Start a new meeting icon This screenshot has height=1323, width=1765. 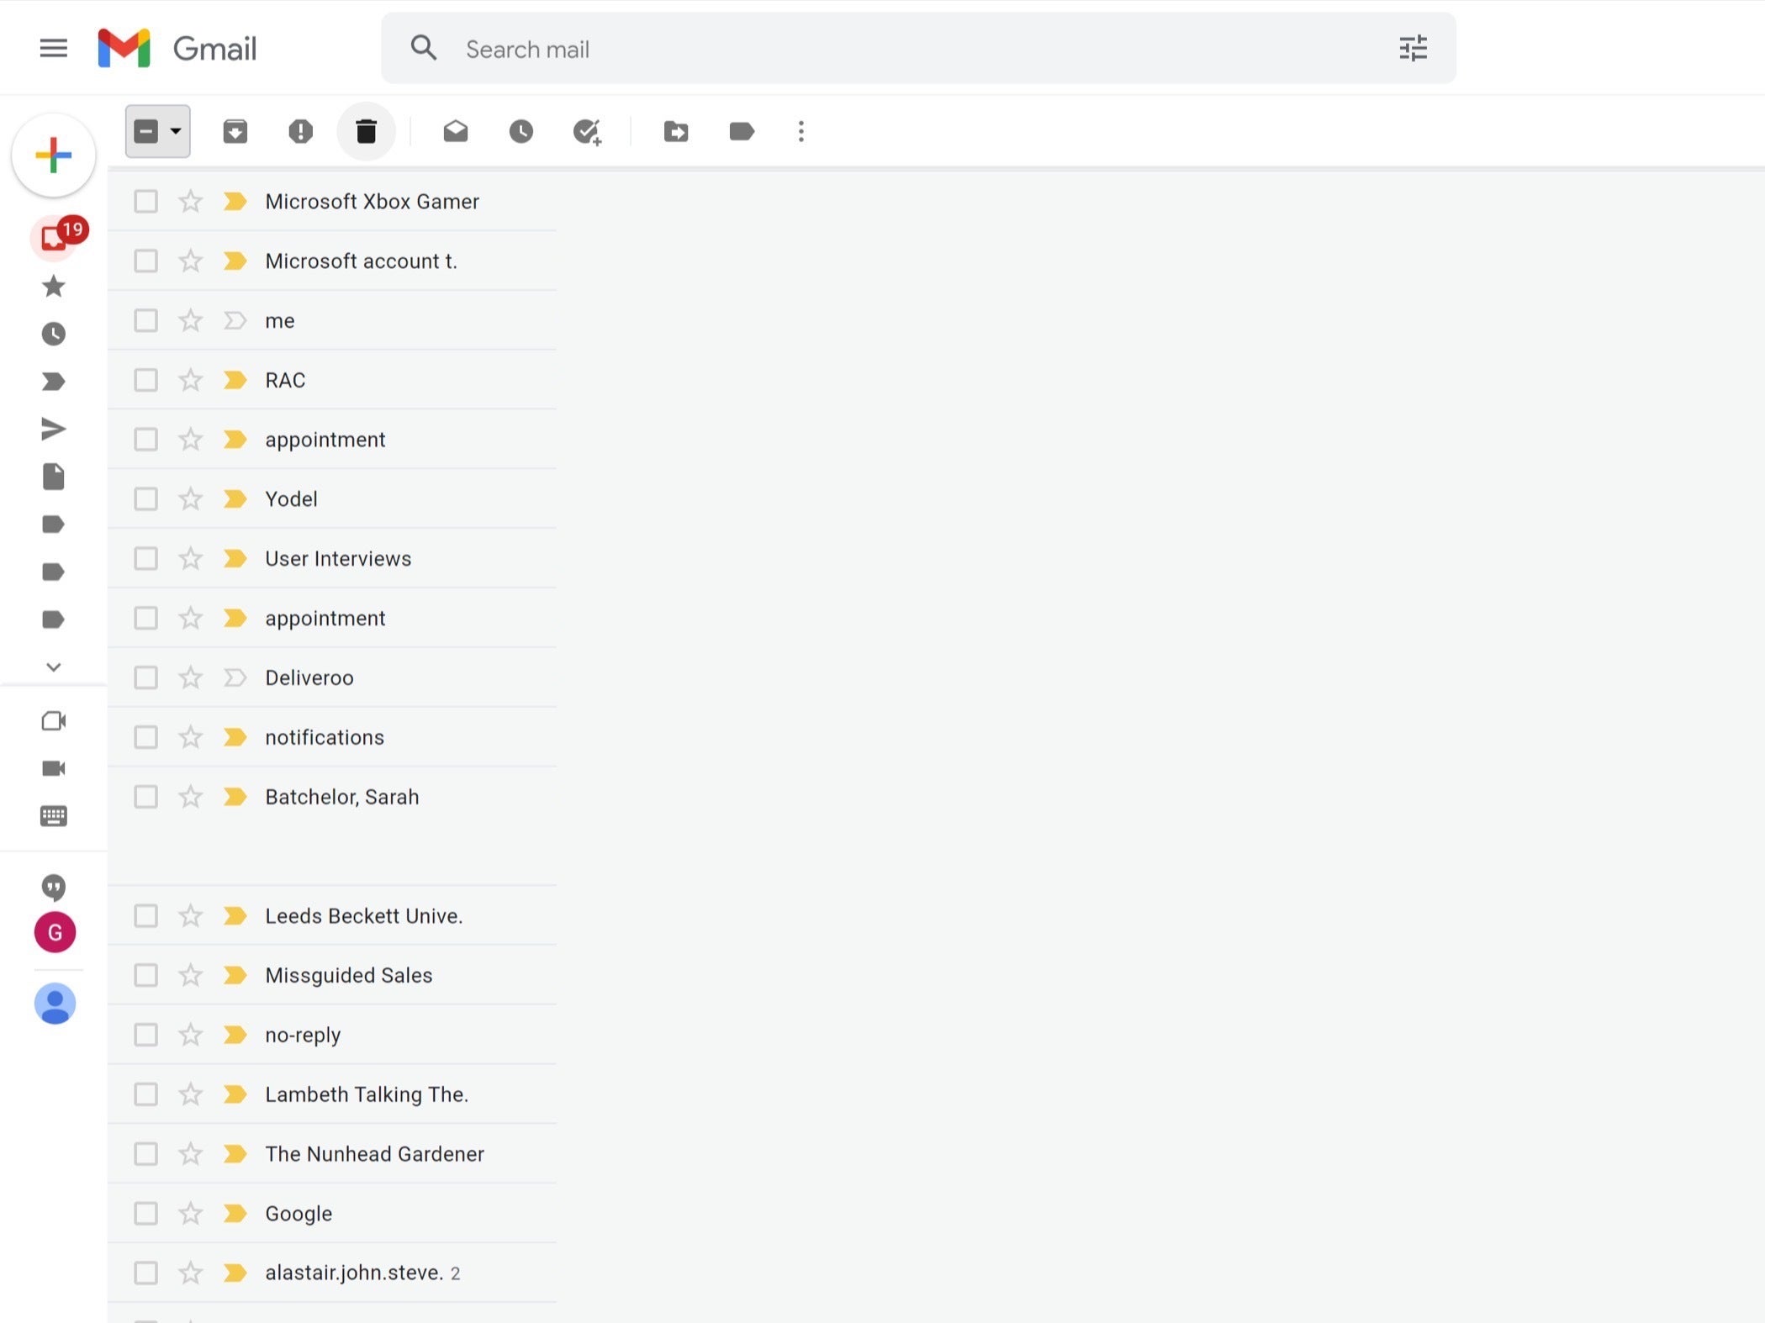pyautogui.click(x=53, y=721)
